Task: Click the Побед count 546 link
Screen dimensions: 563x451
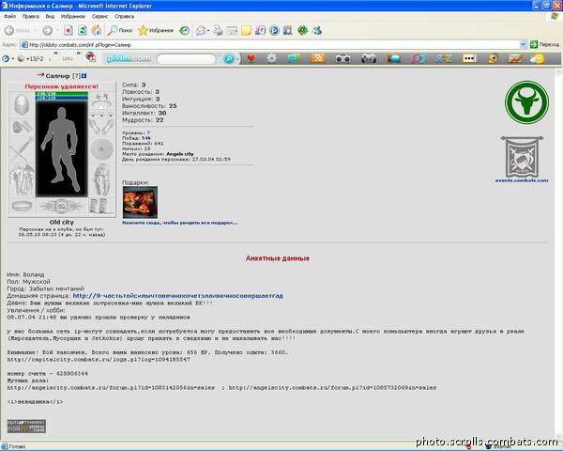Action: (146, 138)
